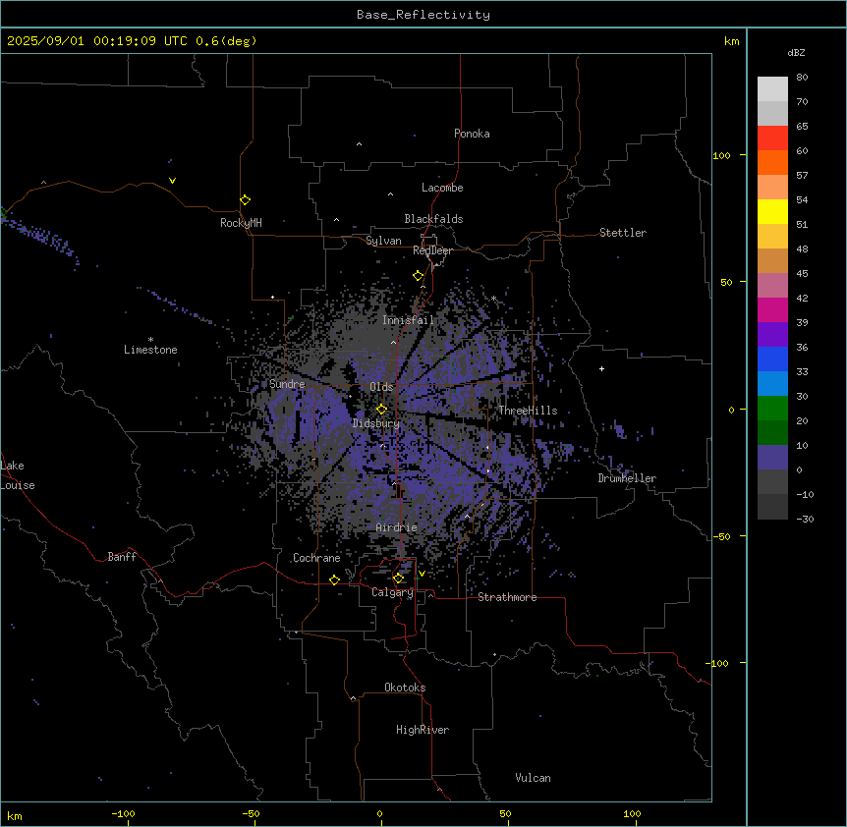847x827 pixels.
Task: Click the Didsbury town label
Action: coord(376,423)
